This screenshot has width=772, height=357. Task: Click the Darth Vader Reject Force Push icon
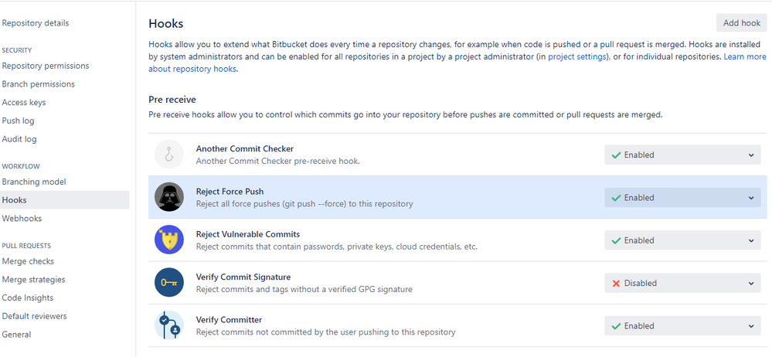[x=169, y=197]
